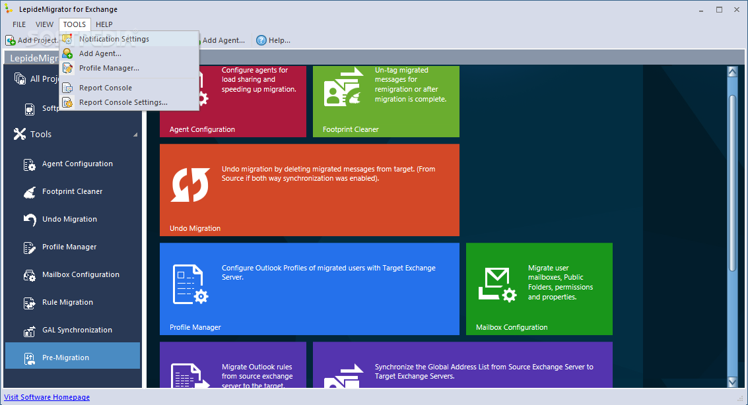Select Profile Manager in the sidebar
Screen dimensions: 748x405
pos(73,247)
